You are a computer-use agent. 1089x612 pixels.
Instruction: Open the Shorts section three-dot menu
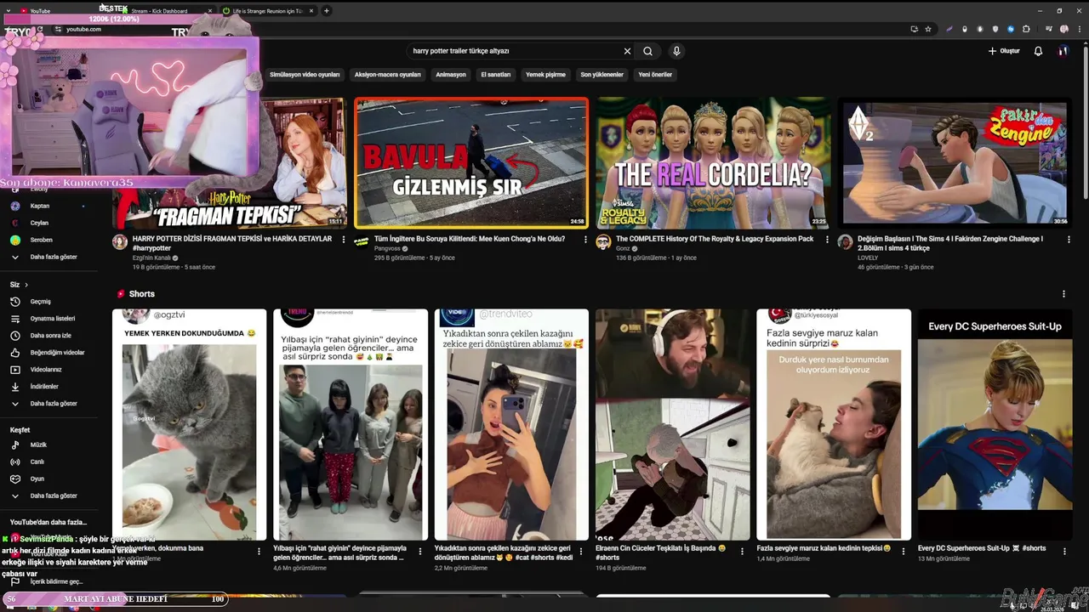(x=1063, y=294)
